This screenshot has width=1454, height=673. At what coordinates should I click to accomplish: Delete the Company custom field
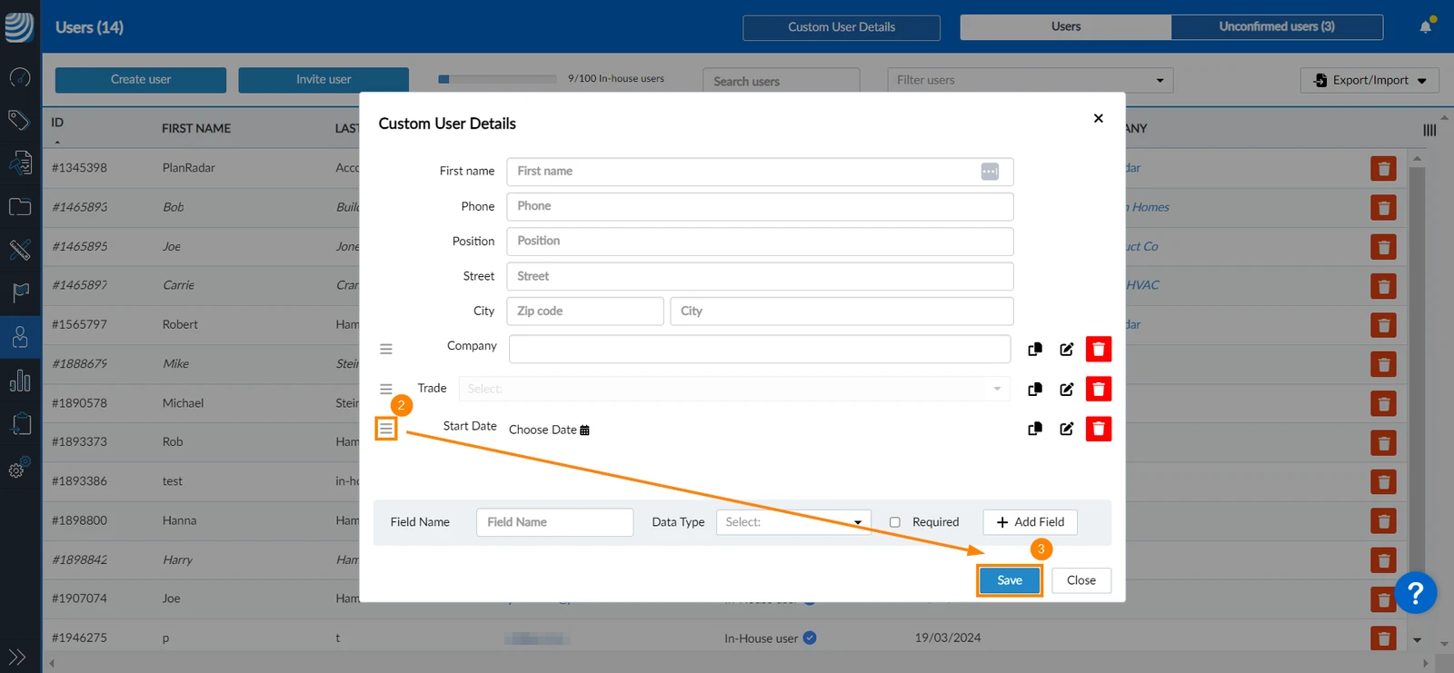(x=1098, y=349)
